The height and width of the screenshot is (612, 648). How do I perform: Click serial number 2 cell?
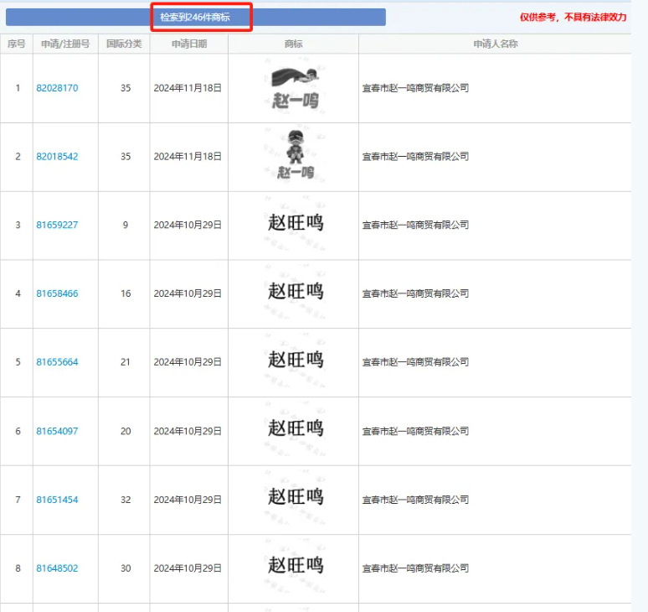[18, 157]
